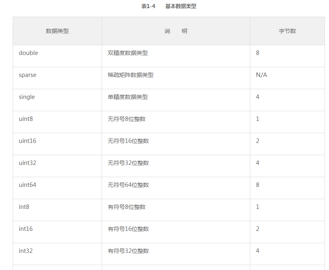329x270 pixels.
Task: Select the single data type cell
Action: tap(57, 100)
